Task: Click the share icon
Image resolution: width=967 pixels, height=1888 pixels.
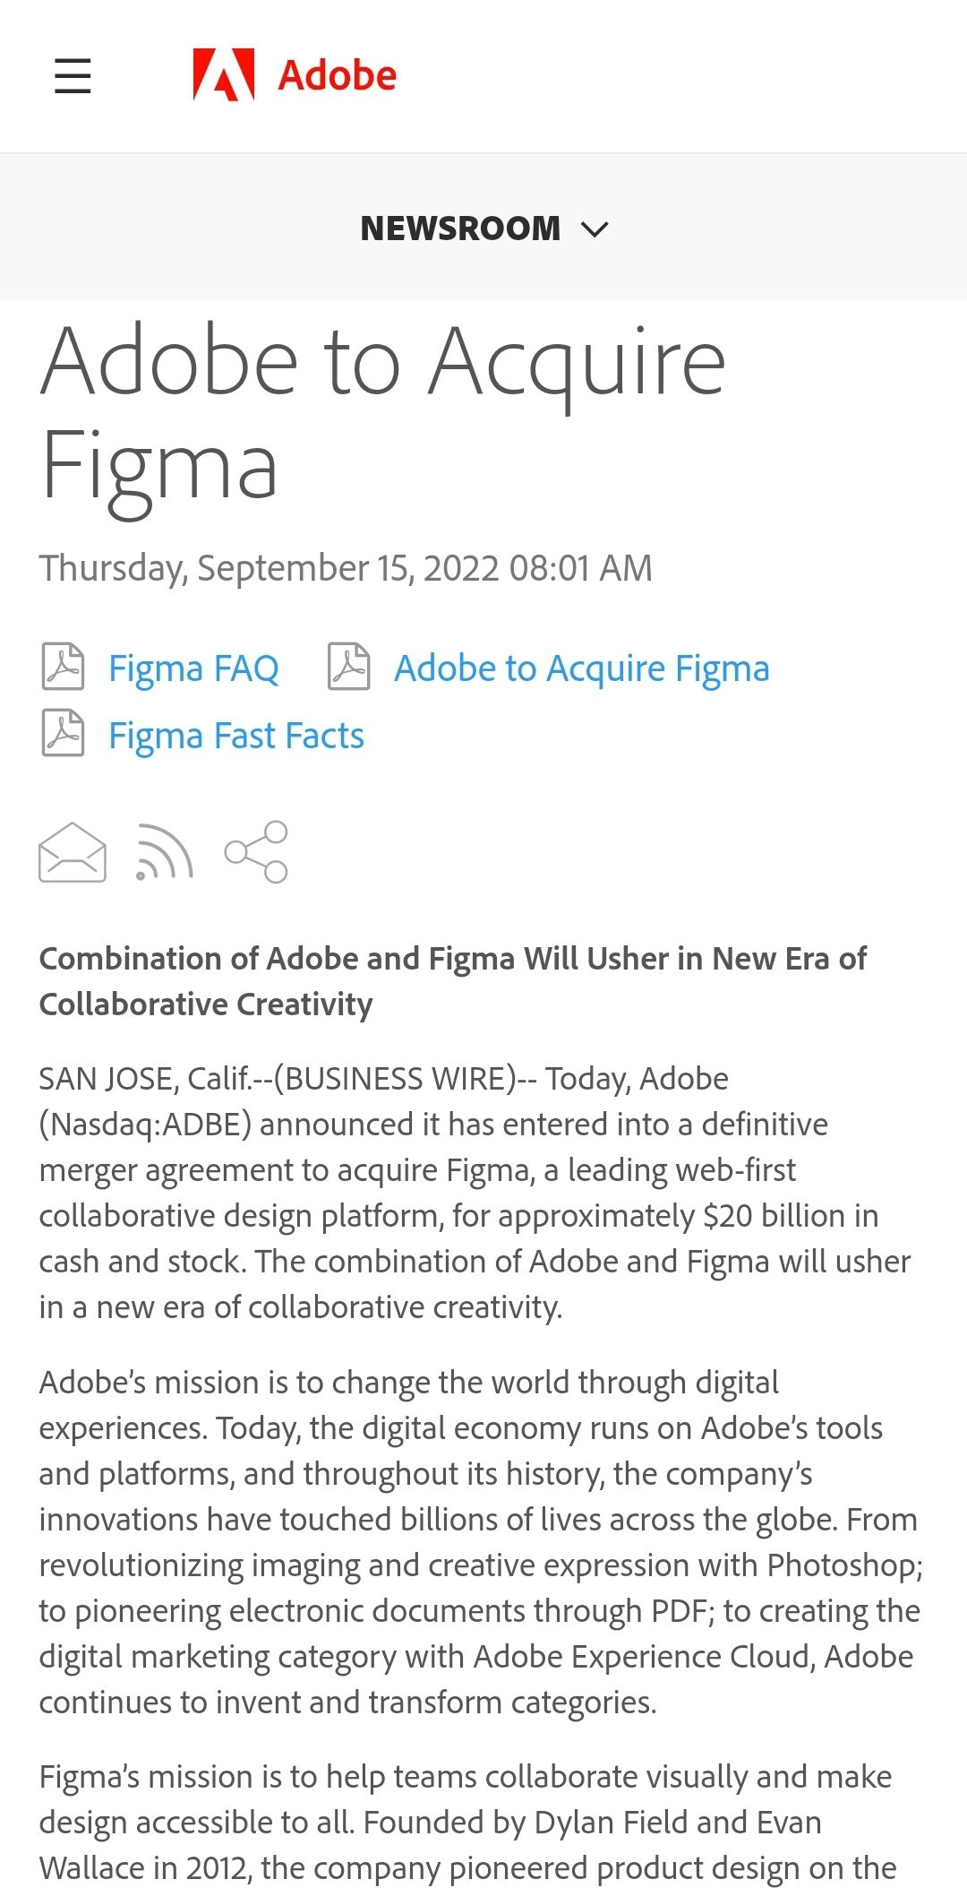Action: tap(257, 852)
